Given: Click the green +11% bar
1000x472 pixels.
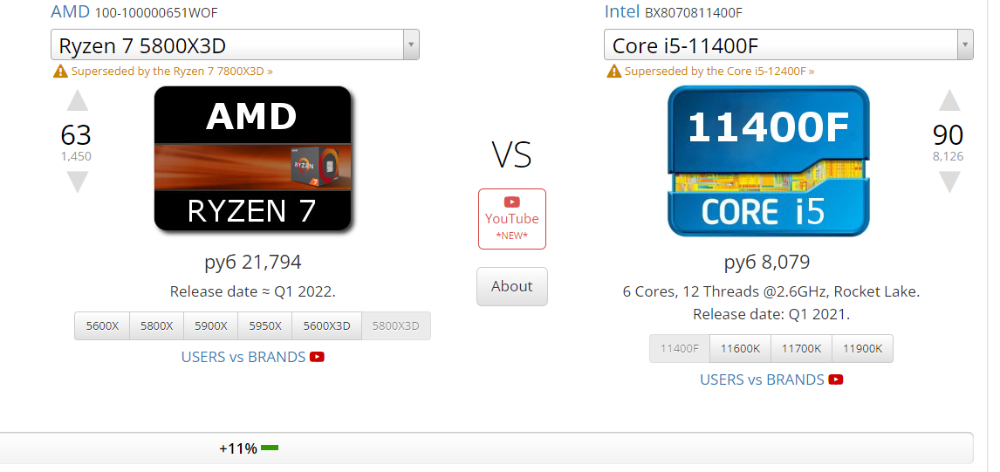Looking at the screenshot, I should 270,448.
